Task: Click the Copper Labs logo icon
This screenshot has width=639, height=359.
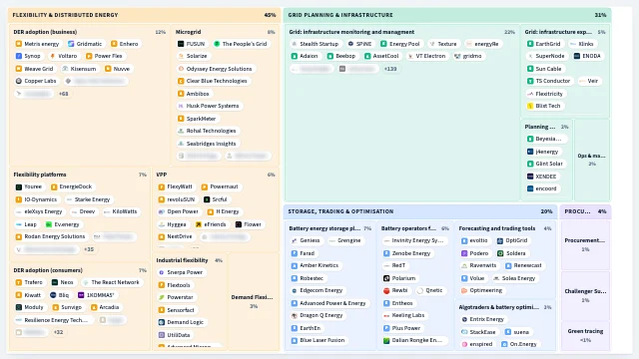Action: (19, 81)
